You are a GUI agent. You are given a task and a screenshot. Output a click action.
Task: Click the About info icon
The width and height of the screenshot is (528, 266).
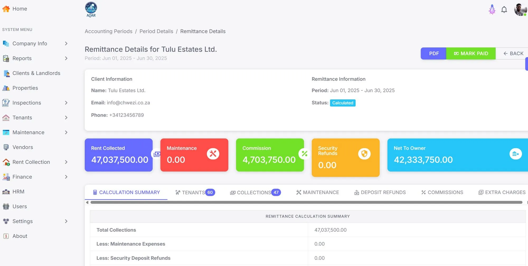(x=6, y=236)
